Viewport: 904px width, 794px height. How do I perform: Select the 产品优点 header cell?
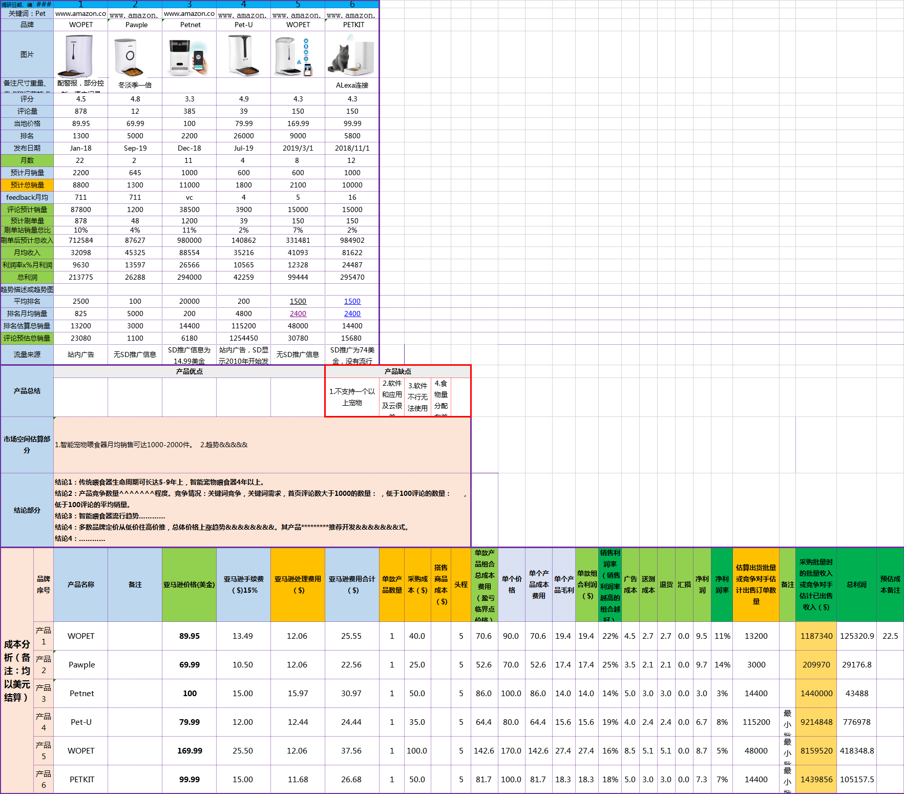coord(189,371)
